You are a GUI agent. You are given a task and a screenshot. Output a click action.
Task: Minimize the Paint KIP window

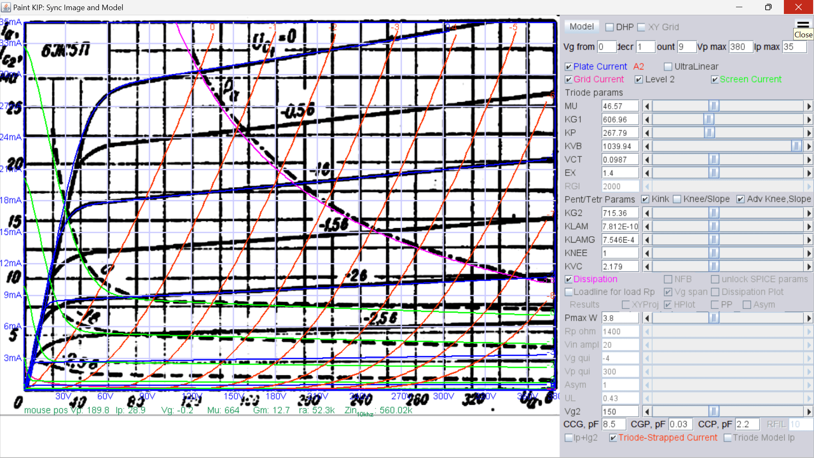(739, 7)
